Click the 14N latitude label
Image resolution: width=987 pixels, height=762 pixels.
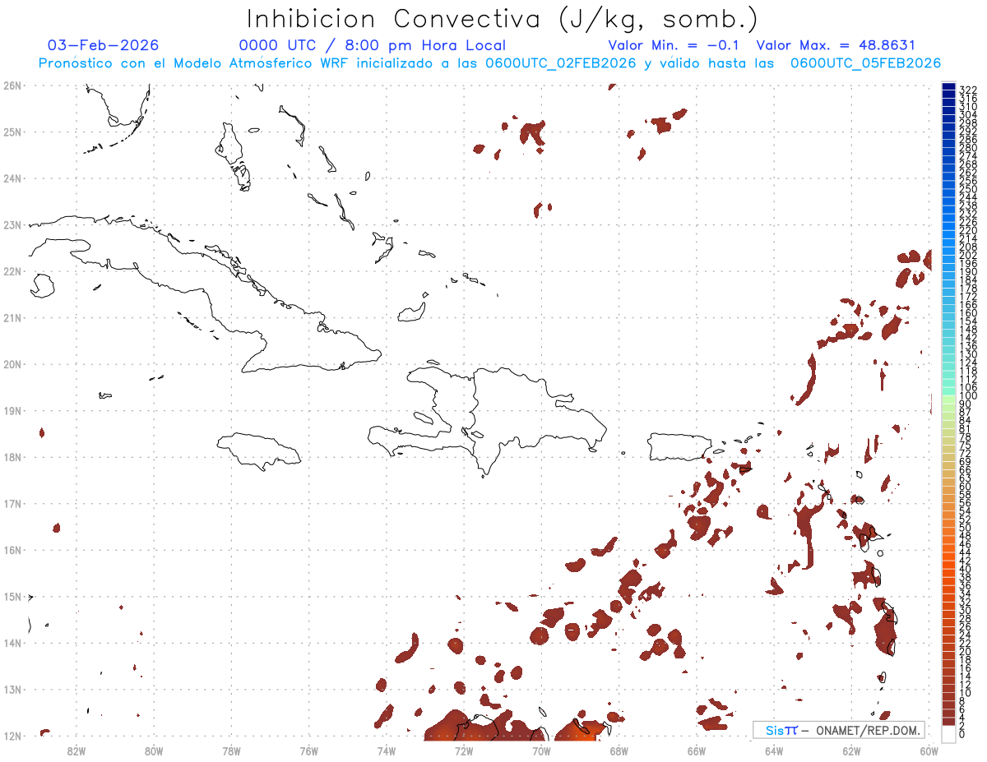tap(12, 643)
